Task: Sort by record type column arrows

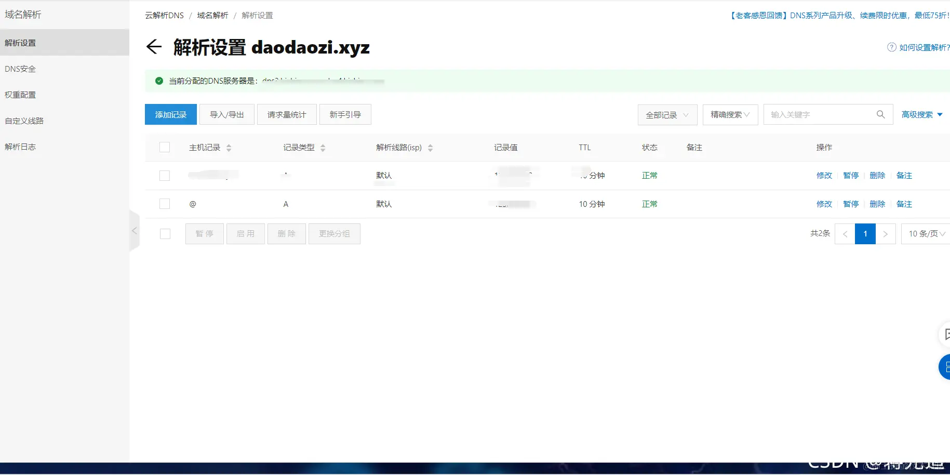Action: 323,148
